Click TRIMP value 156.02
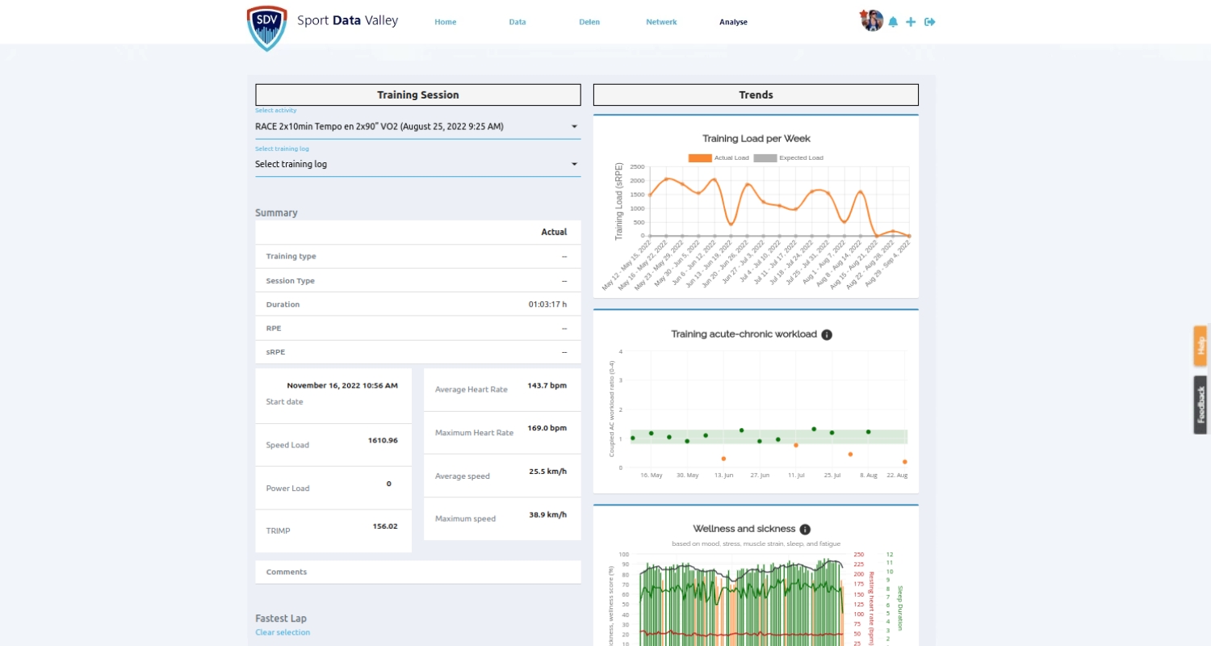This screenshot has width=1211, height=646. click(385, 526)
